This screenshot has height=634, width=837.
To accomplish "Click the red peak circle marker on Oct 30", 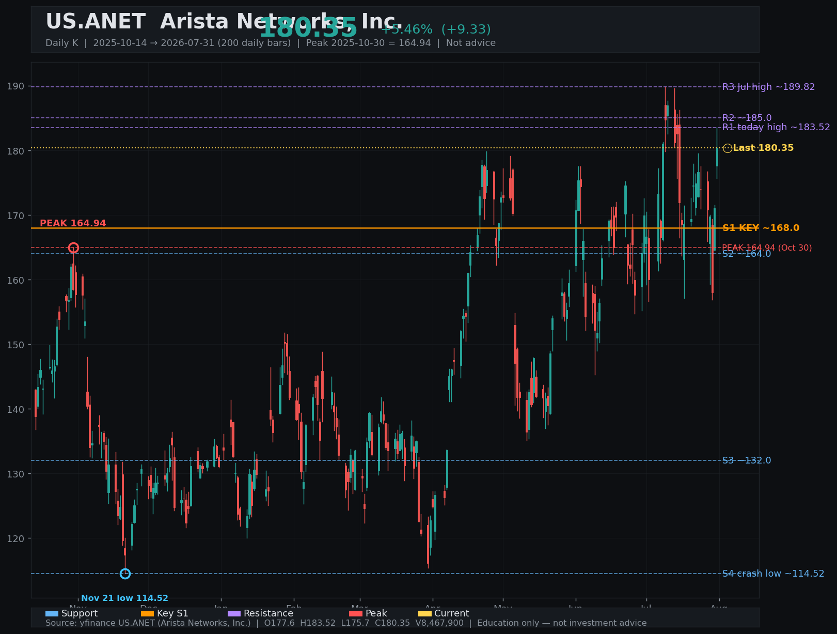I will click(73, 248).
